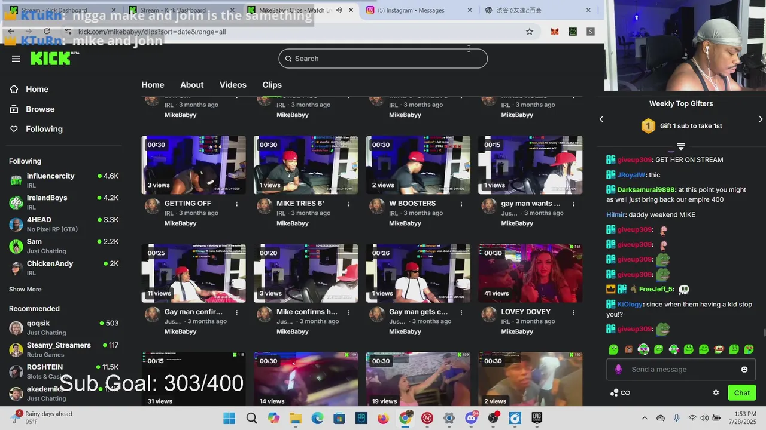
Task: Open 4HEAD channel from Following
Action: [64, 224]
